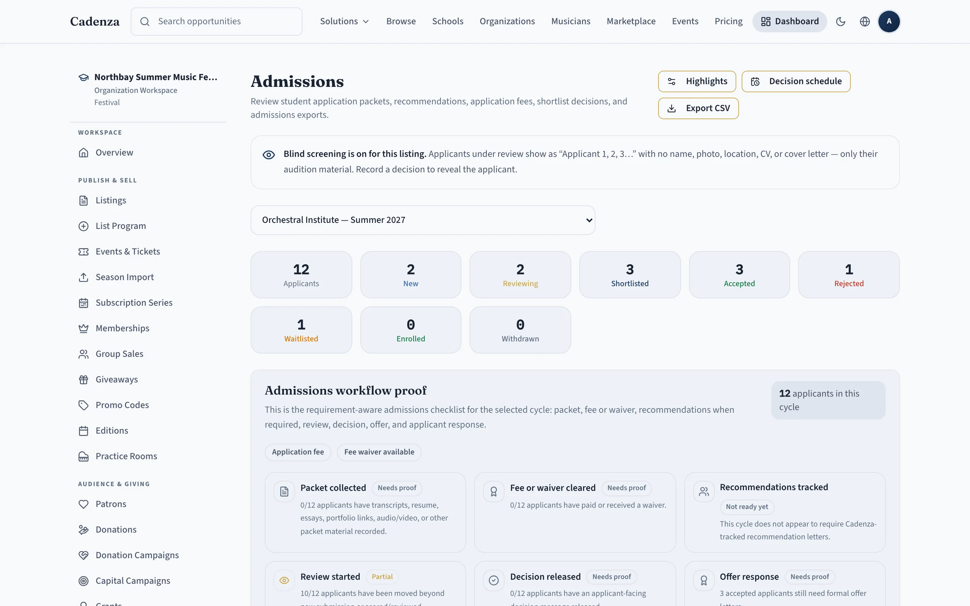The width and height of the screenshot is (970, 606).
Task: Click the 12 applicants in this cycle badge
Action: tap(828, 400)
